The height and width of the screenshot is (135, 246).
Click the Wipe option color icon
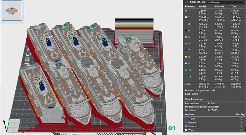(186, 130)
